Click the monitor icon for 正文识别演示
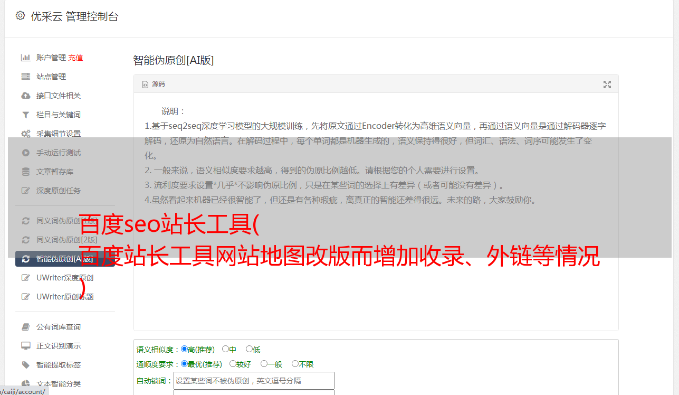This screenshot has height=395, width=679. 25,346
